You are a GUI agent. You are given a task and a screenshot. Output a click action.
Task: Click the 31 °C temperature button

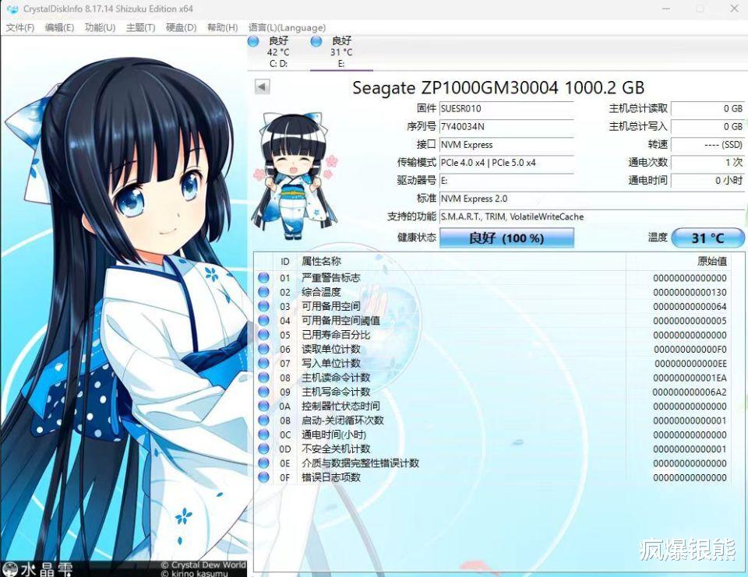tap(707, 237)
